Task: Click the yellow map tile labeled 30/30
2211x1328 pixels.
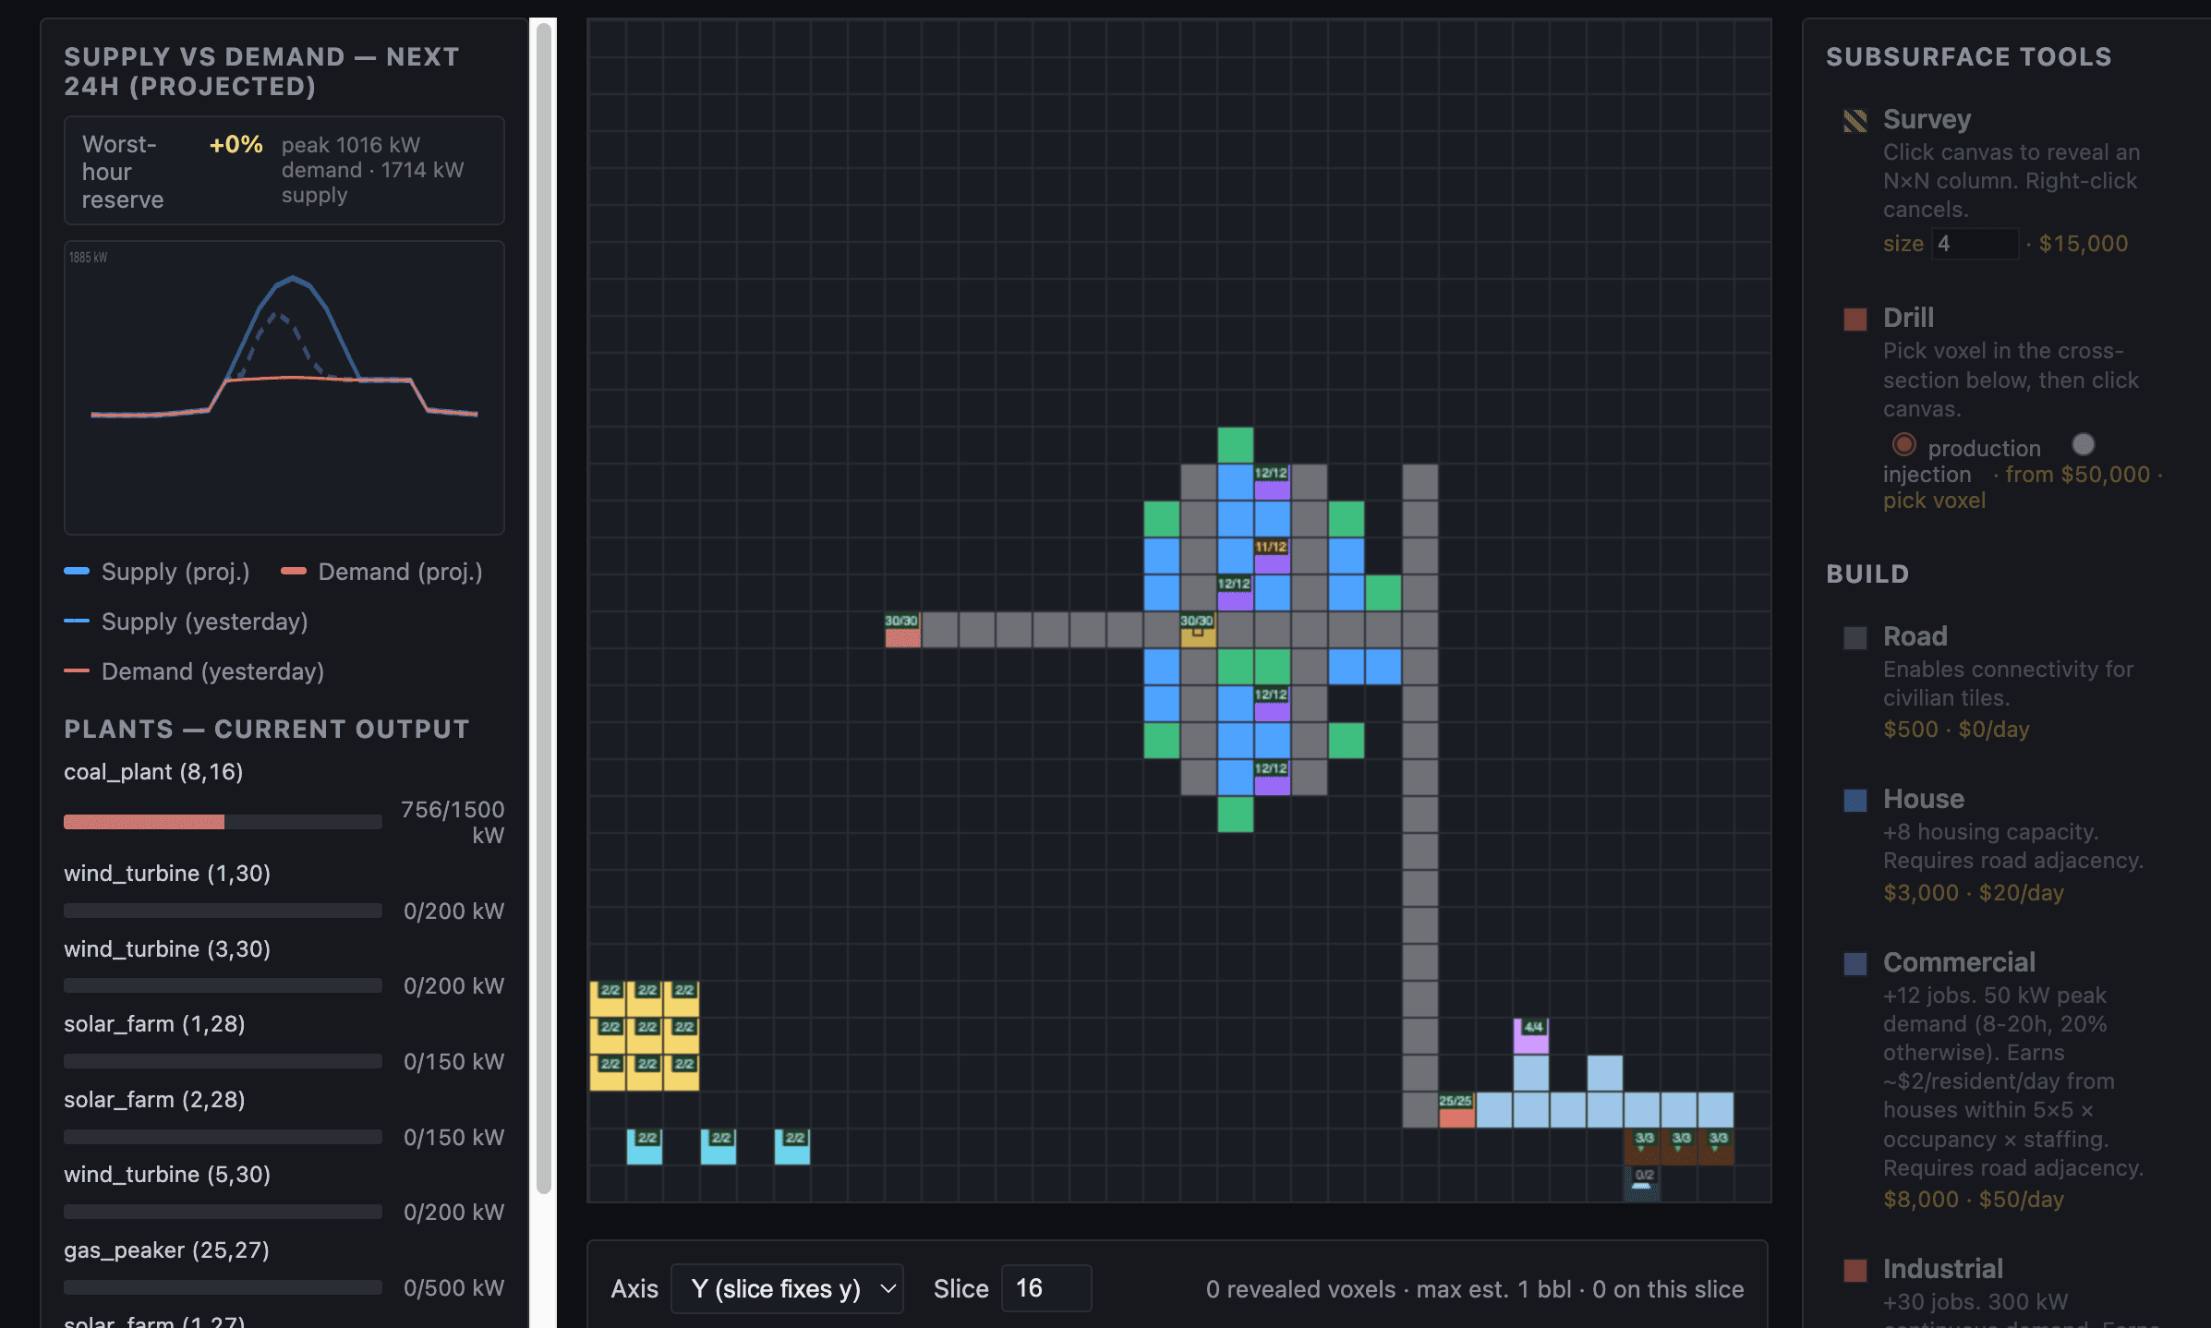Action: 1198,630
